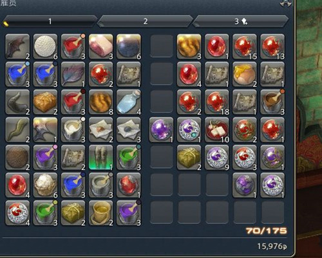Open inventory tab 3
322x258 pixels.
coord(240,21)
